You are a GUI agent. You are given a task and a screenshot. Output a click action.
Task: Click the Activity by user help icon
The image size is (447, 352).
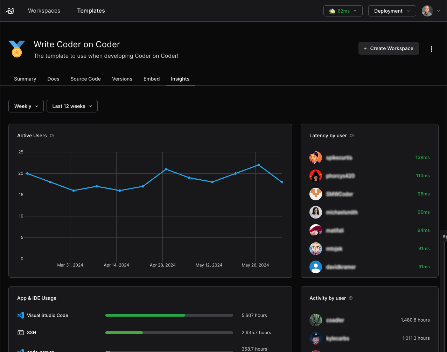click(350, 298)
